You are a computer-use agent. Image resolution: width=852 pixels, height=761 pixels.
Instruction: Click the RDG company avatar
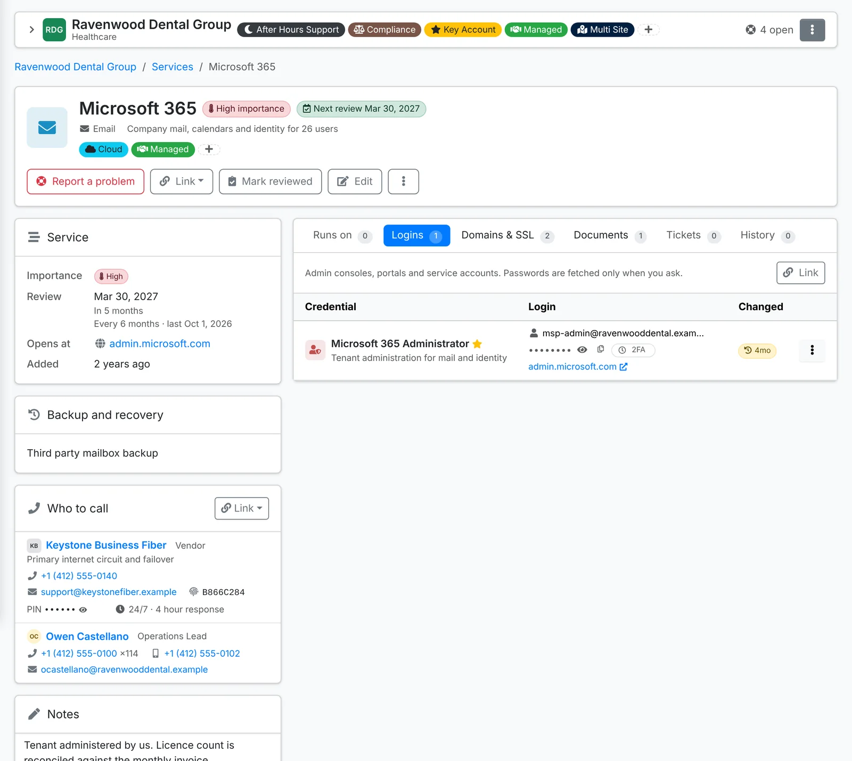pos(54,30)
